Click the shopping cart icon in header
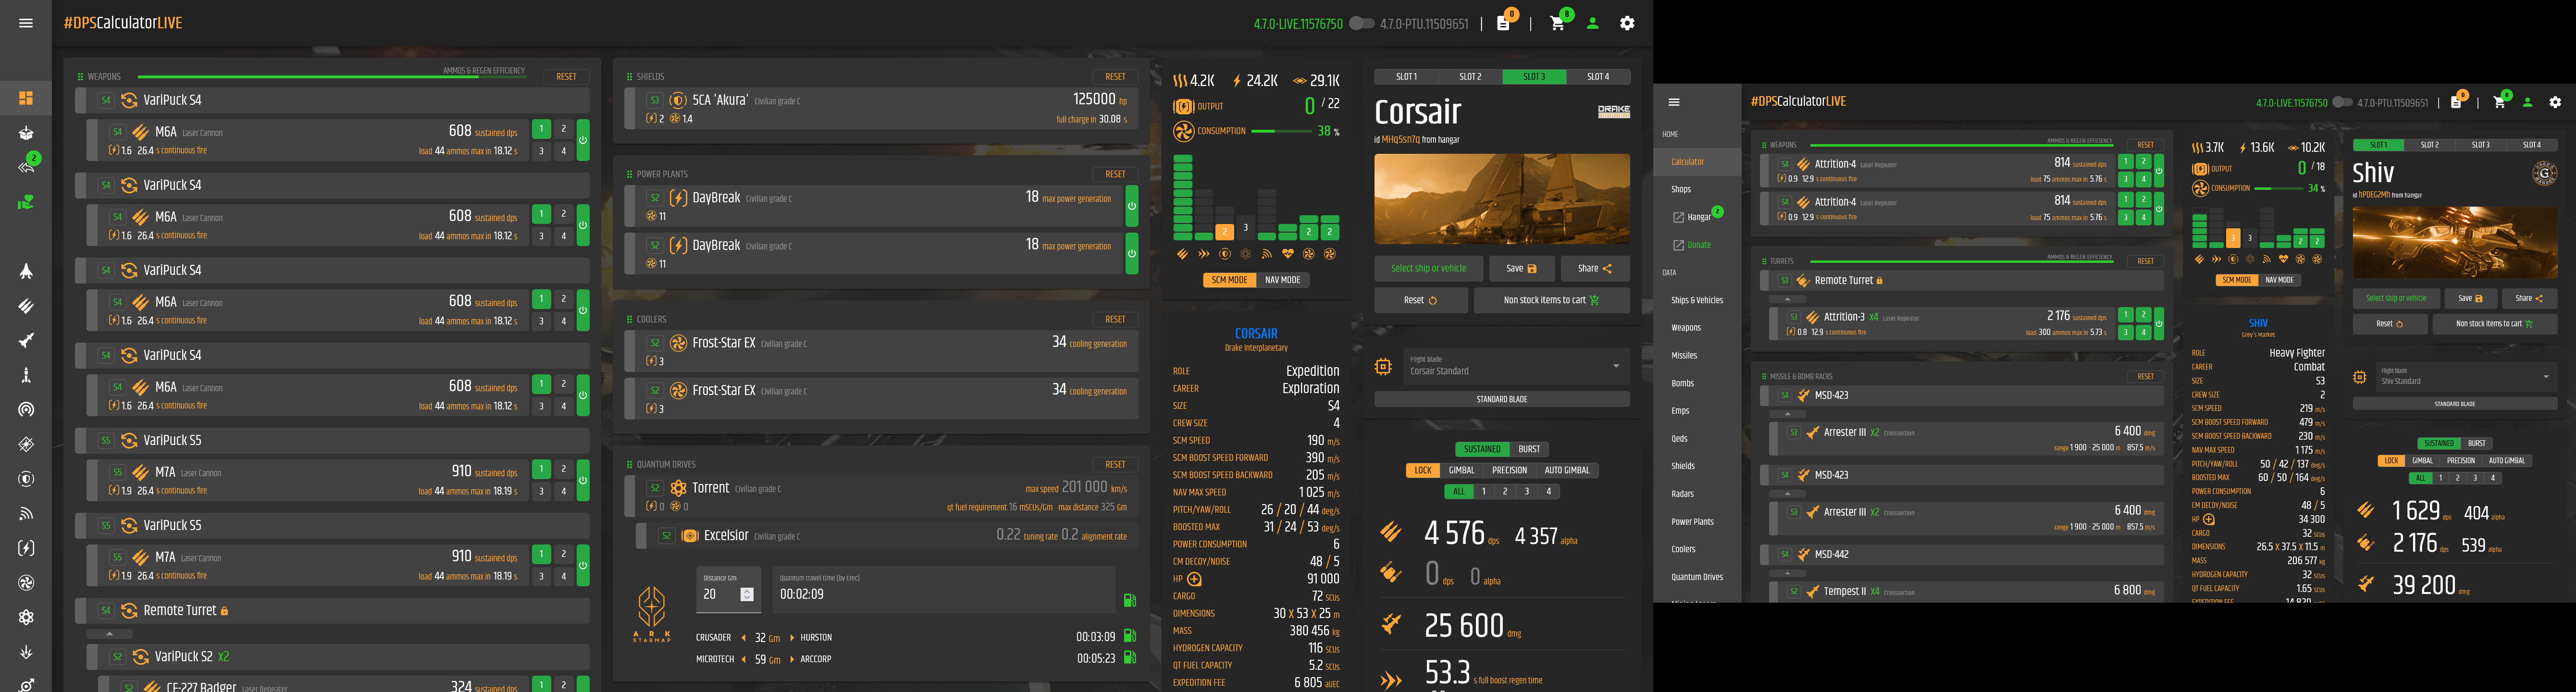2576x692 pixels. 1557,23
